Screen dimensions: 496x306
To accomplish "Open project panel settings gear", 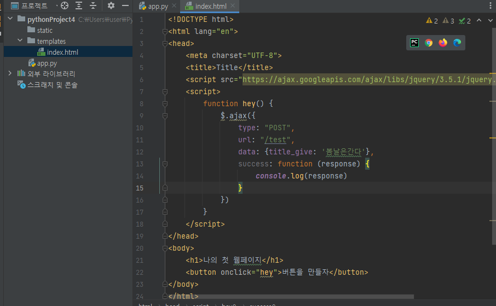I will 111,5.
